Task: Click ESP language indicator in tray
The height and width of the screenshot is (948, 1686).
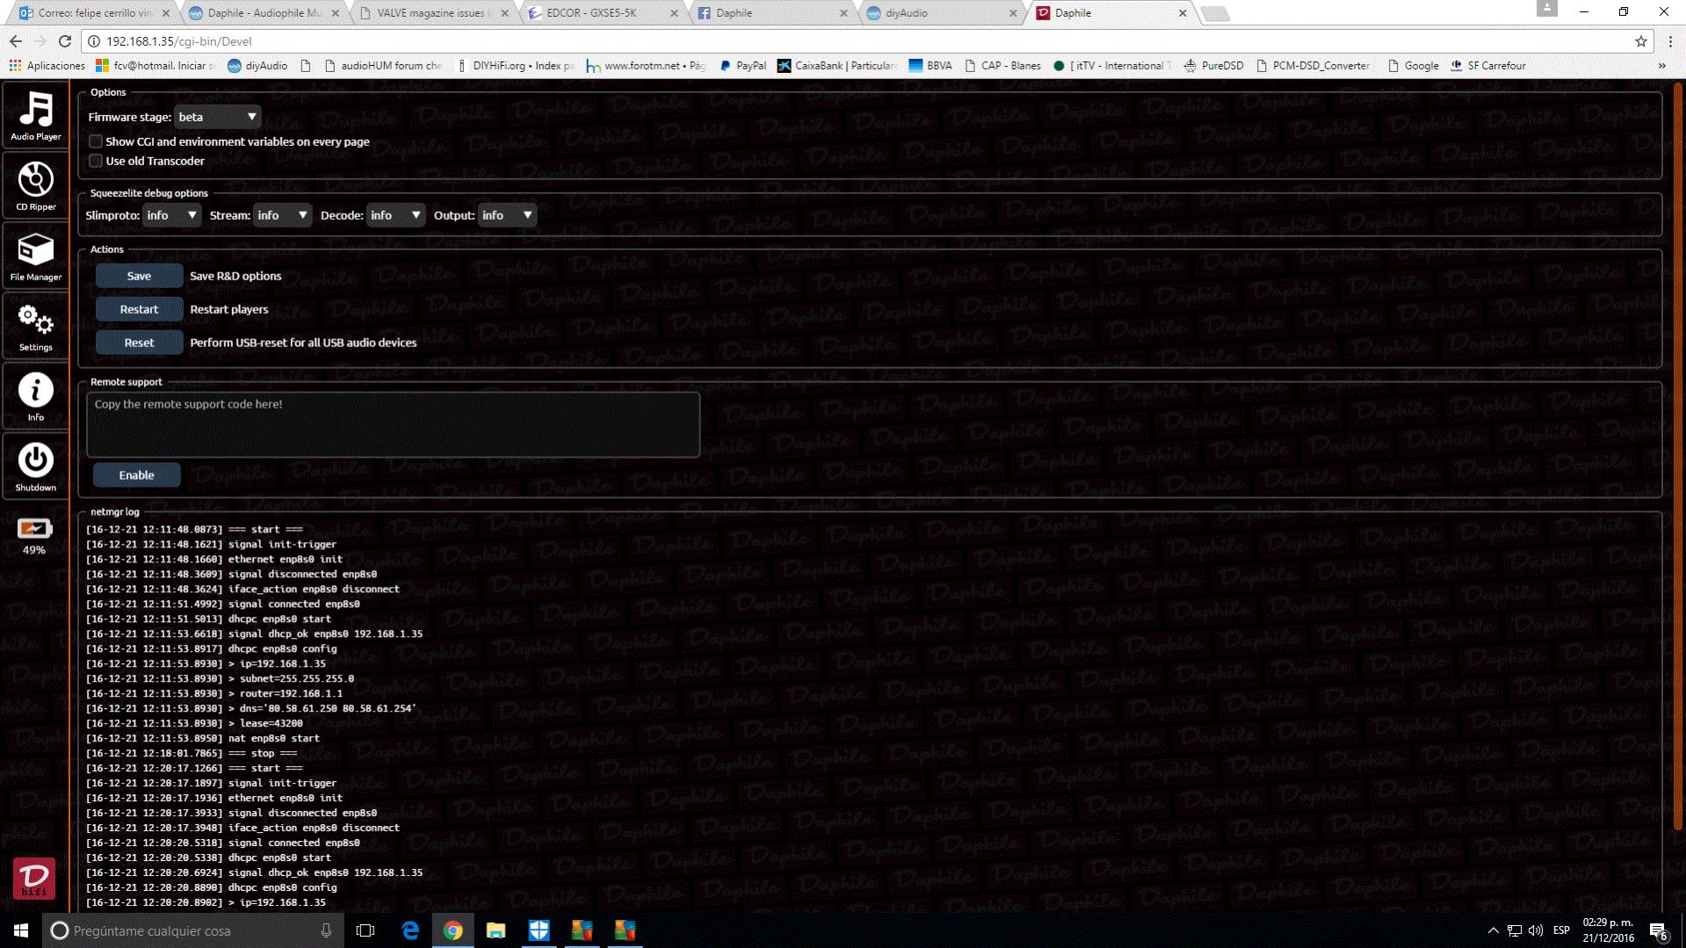Action: 1561,930
